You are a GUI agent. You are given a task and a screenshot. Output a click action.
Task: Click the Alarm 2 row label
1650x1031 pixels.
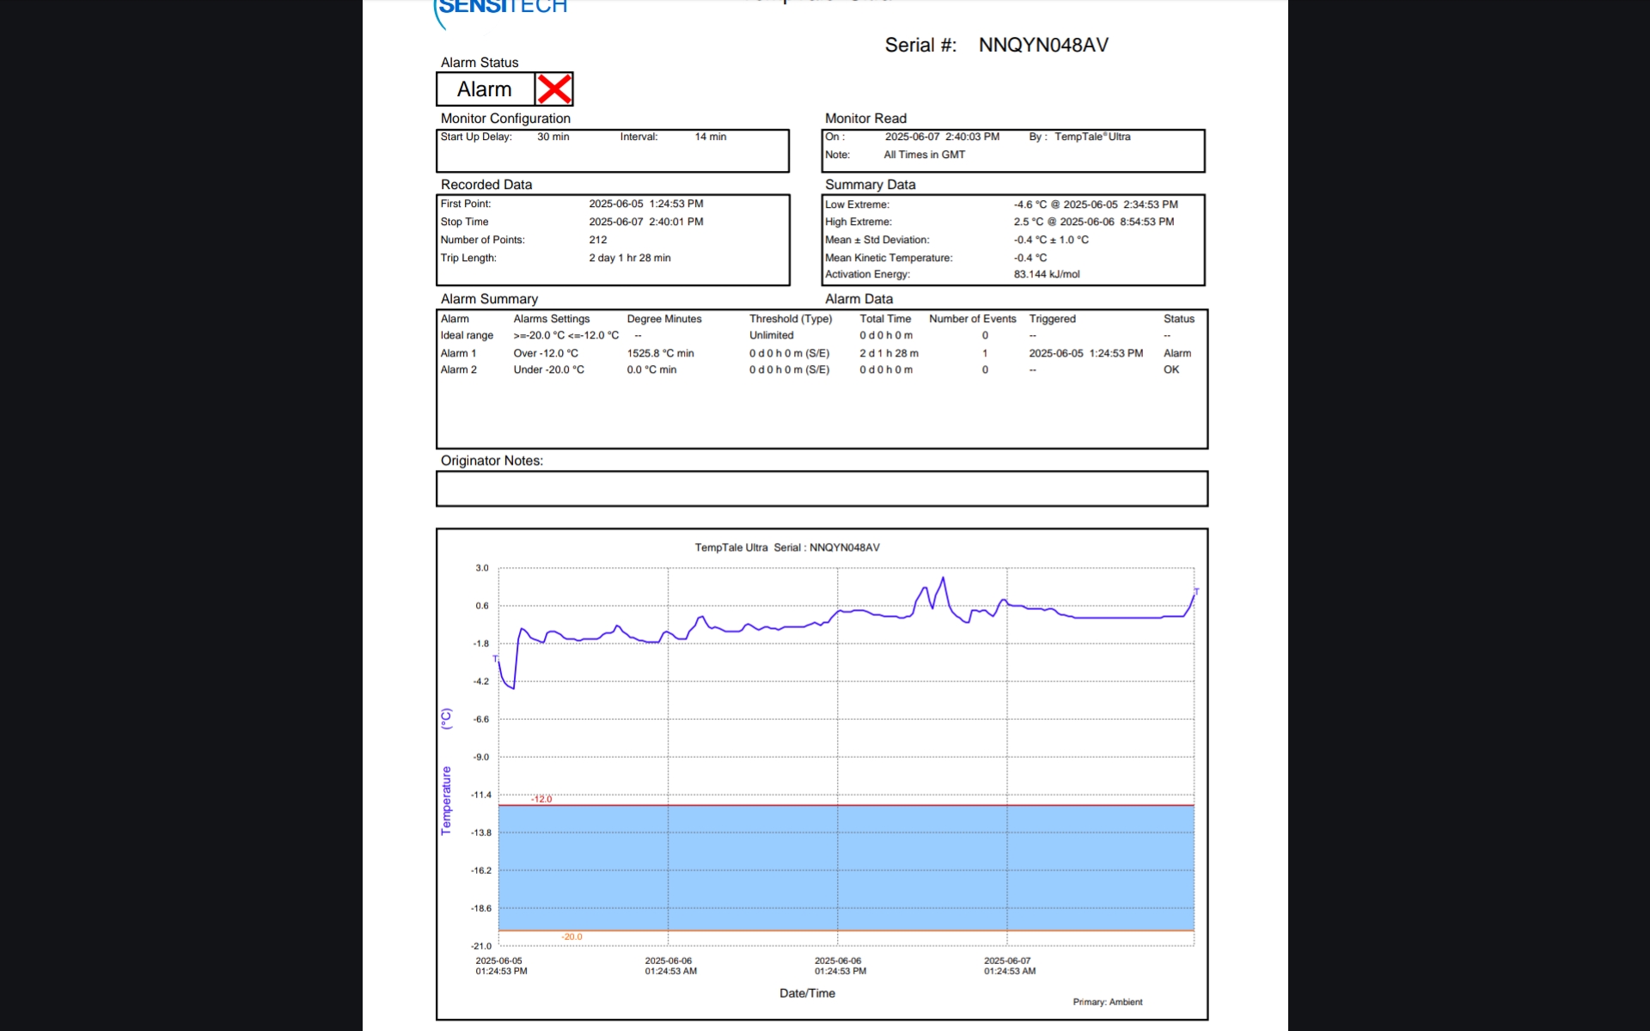point(458,369)
